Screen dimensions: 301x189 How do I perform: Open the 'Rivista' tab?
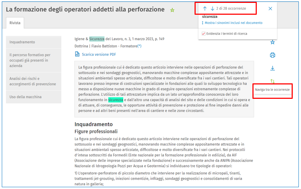(15, 23)
